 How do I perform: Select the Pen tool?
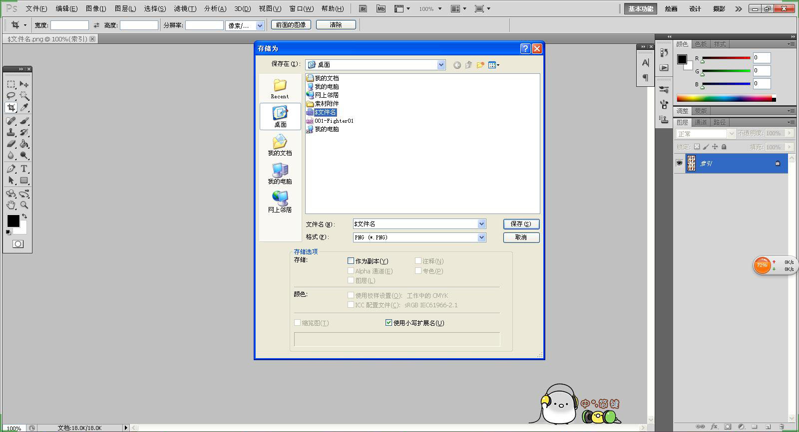pos(11,169)
